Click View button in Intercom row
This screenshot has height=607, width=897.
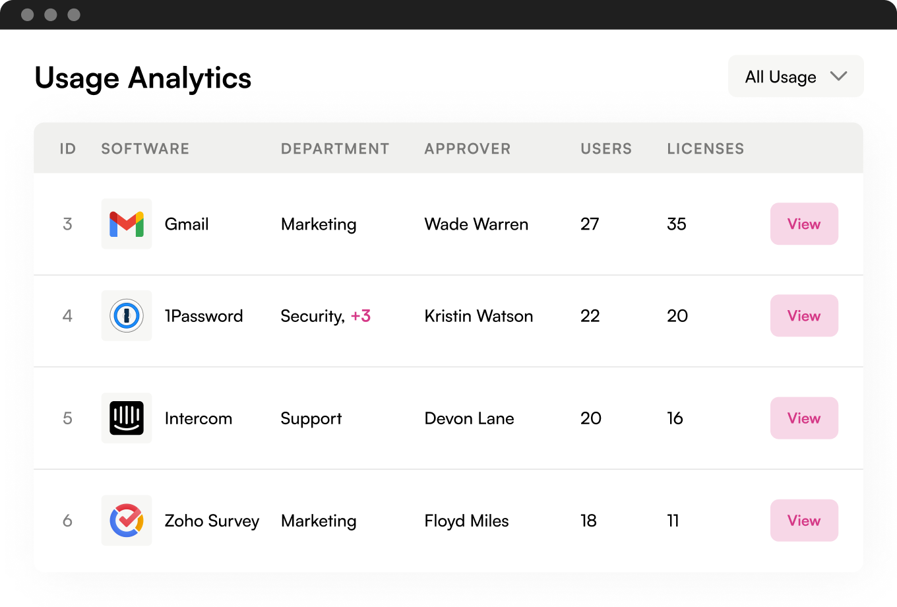pos(803,418)
